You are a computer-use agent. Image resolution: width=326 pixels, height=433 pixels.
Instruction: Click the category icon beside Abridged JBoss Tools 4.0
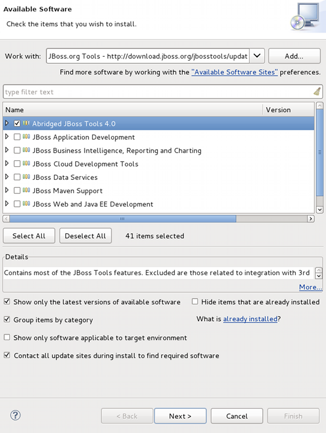[x=26, y=123]
